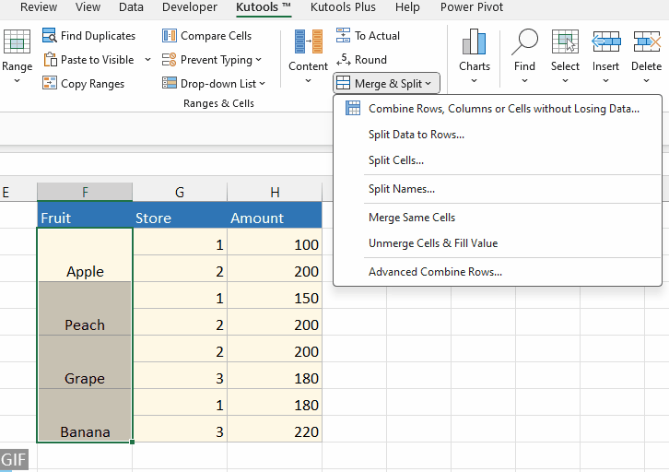This screenshot has height=472, width=669.
Task: Select the merged Grape cell
Action: pyautogui.click(x=85, y=362)
